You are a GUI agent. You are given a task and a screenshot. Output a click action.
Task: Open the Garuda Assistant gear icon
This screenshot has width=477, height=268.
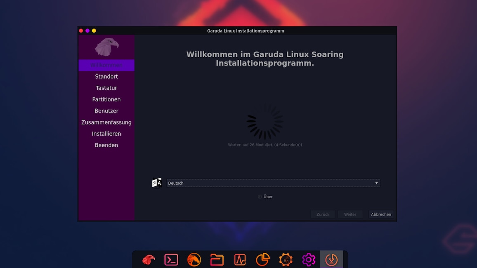point(286,260)
